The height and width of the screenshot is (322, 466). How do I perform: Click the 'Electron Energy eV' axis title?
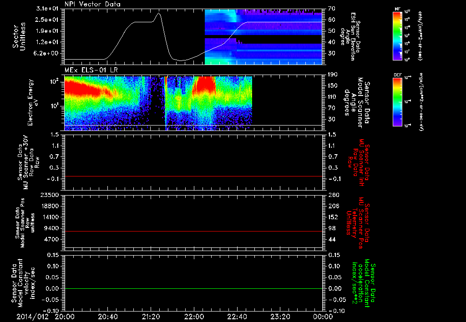click(x=33, y=102)
